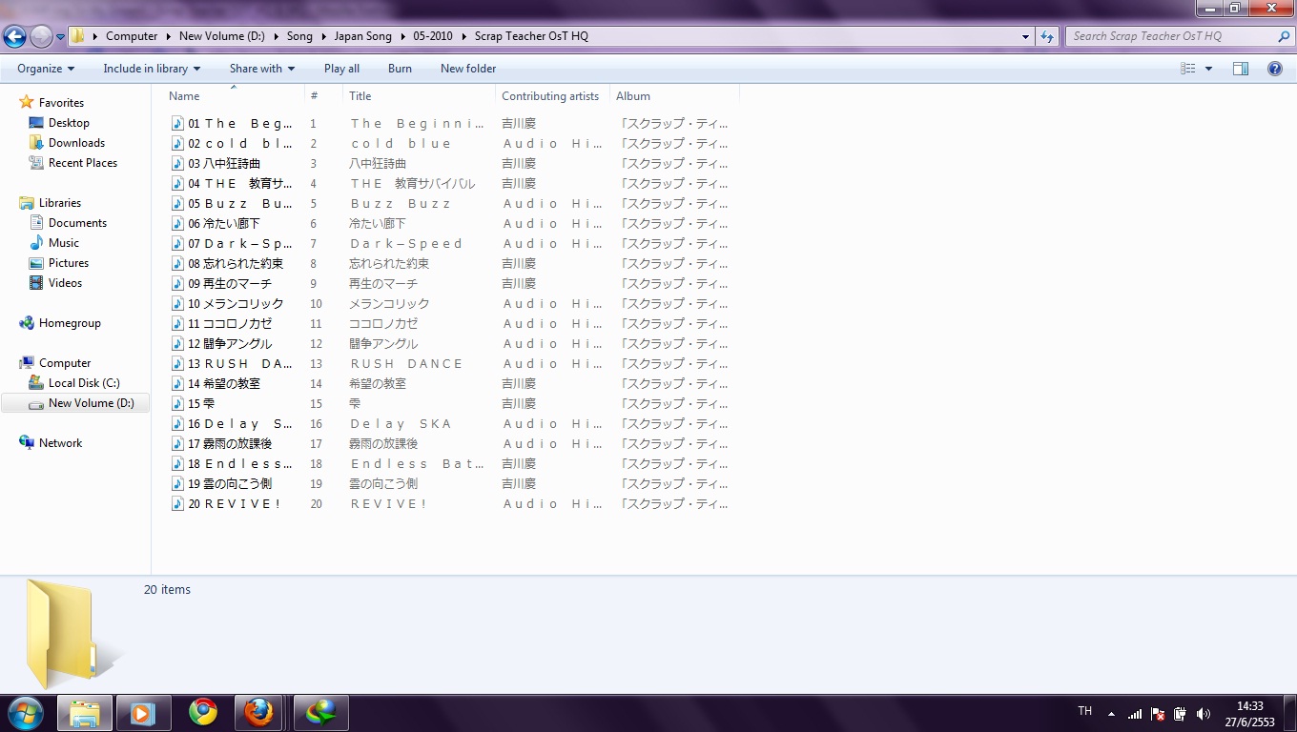Screen dimensions: 1297x732
Task: Open the Include in library dropdown
Action: pos(152,69)
